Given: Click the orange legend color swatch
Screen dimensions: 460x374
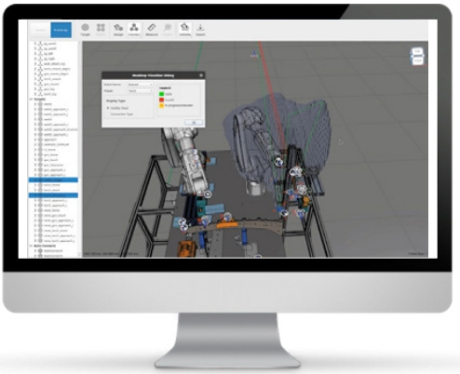Looking at the screenshot, I should [161, 106].
